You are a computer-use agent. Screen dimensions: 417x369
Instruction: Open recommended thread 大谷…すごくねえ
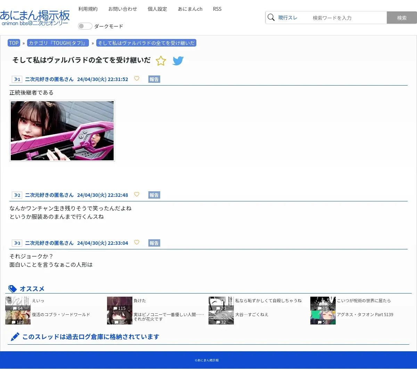tap(252, 314)
